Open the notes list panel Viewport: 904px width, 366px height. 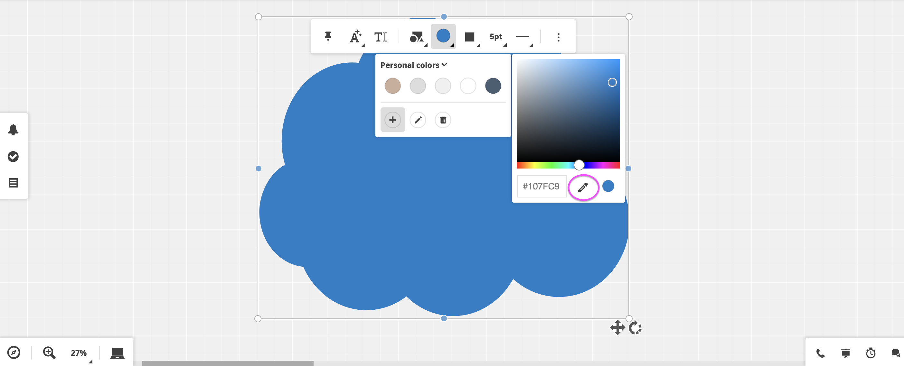pos(13,183)
